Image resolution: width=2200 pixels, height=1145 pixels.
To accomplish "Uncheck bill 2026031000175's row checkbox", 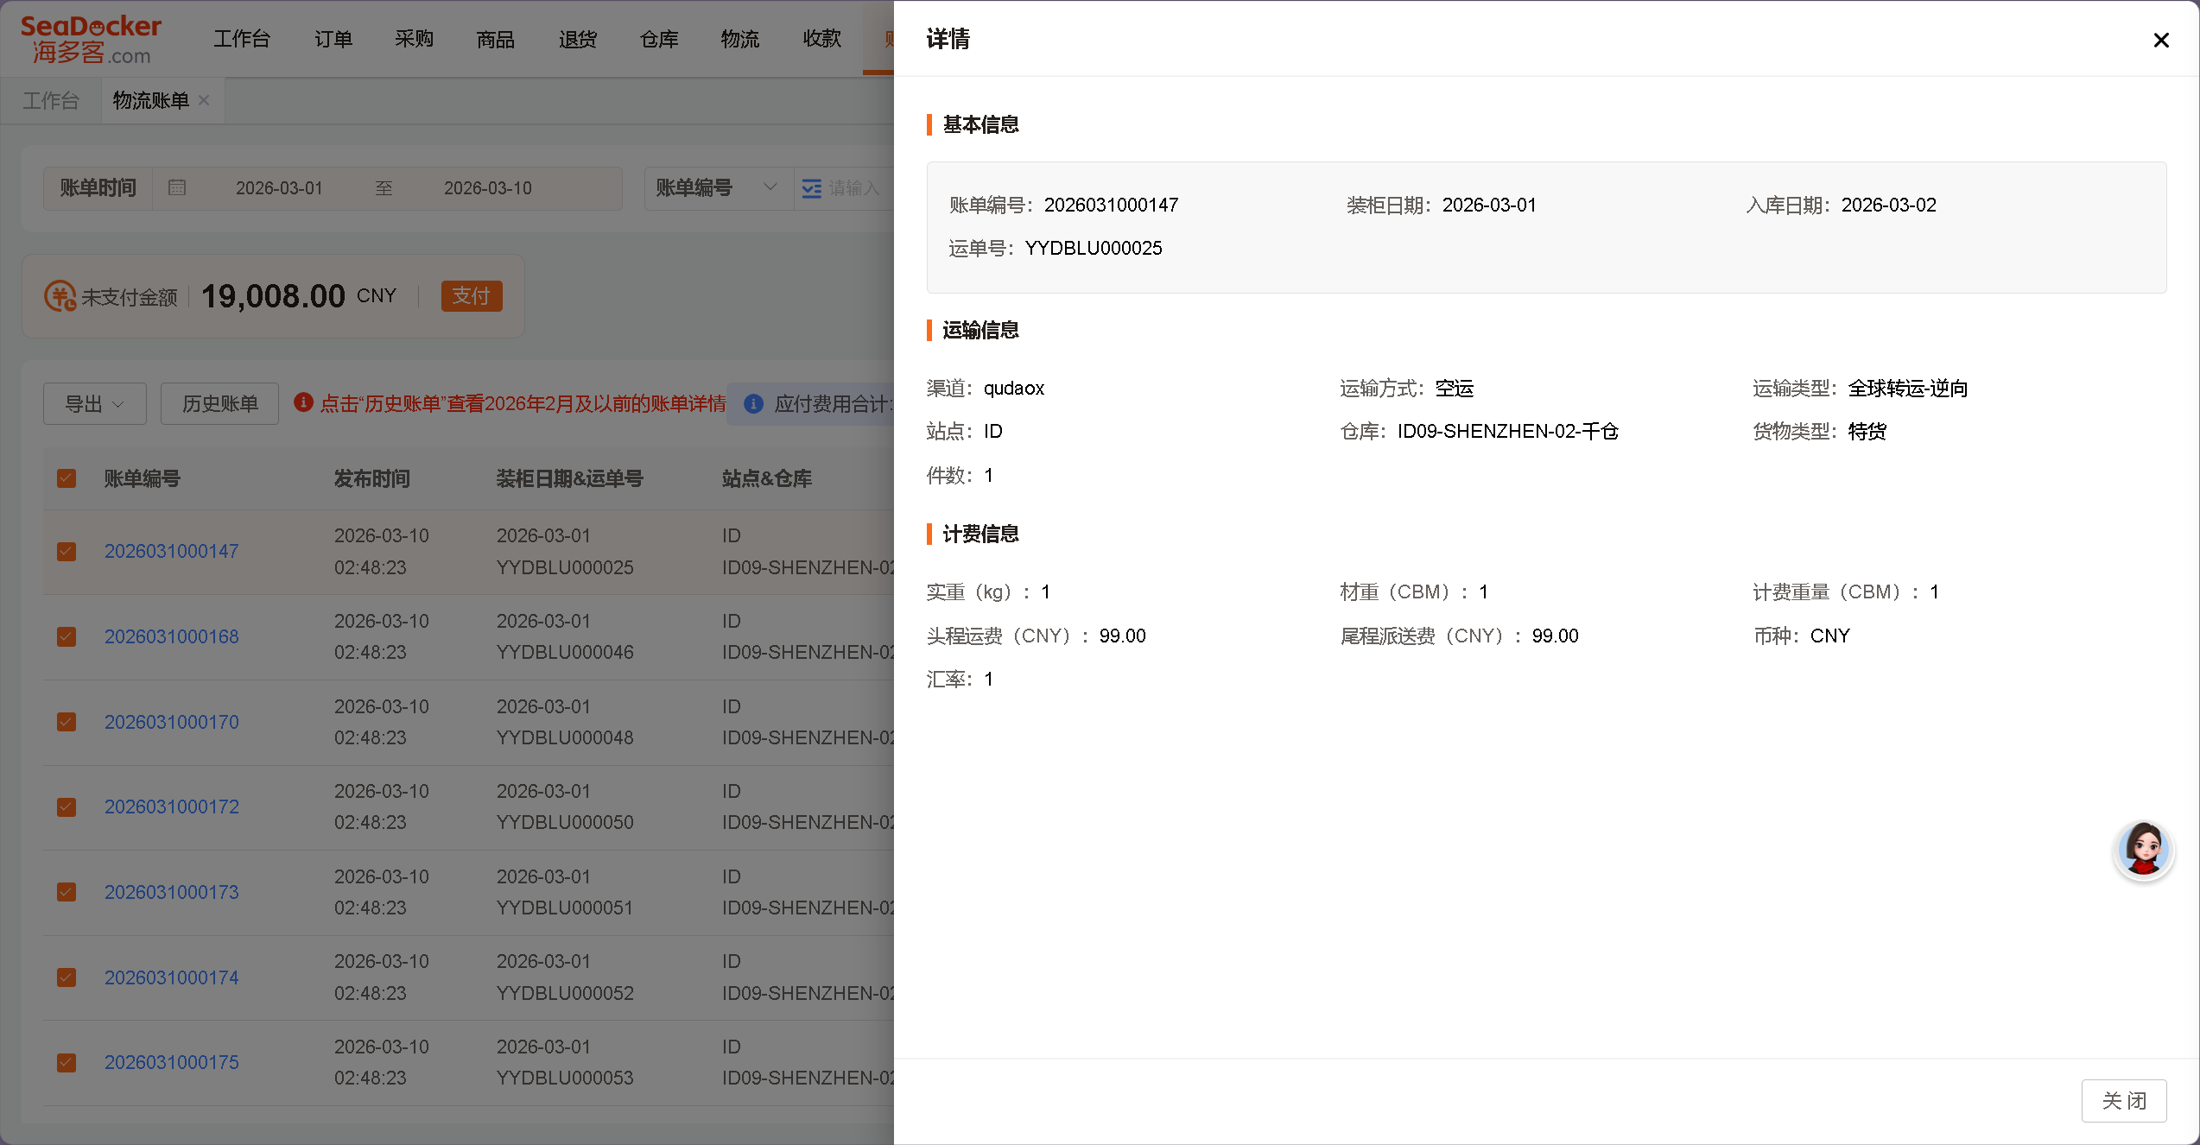I will point(67,1062).
